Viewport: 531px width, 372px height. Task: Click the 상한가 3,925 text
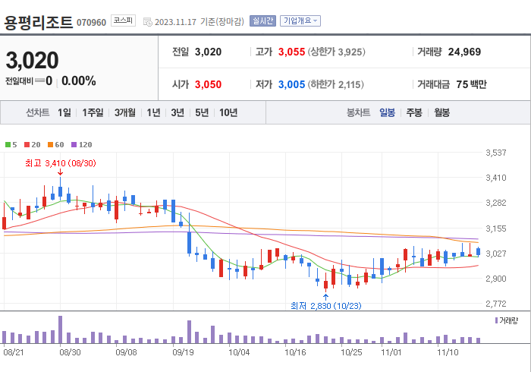[336, 52]
